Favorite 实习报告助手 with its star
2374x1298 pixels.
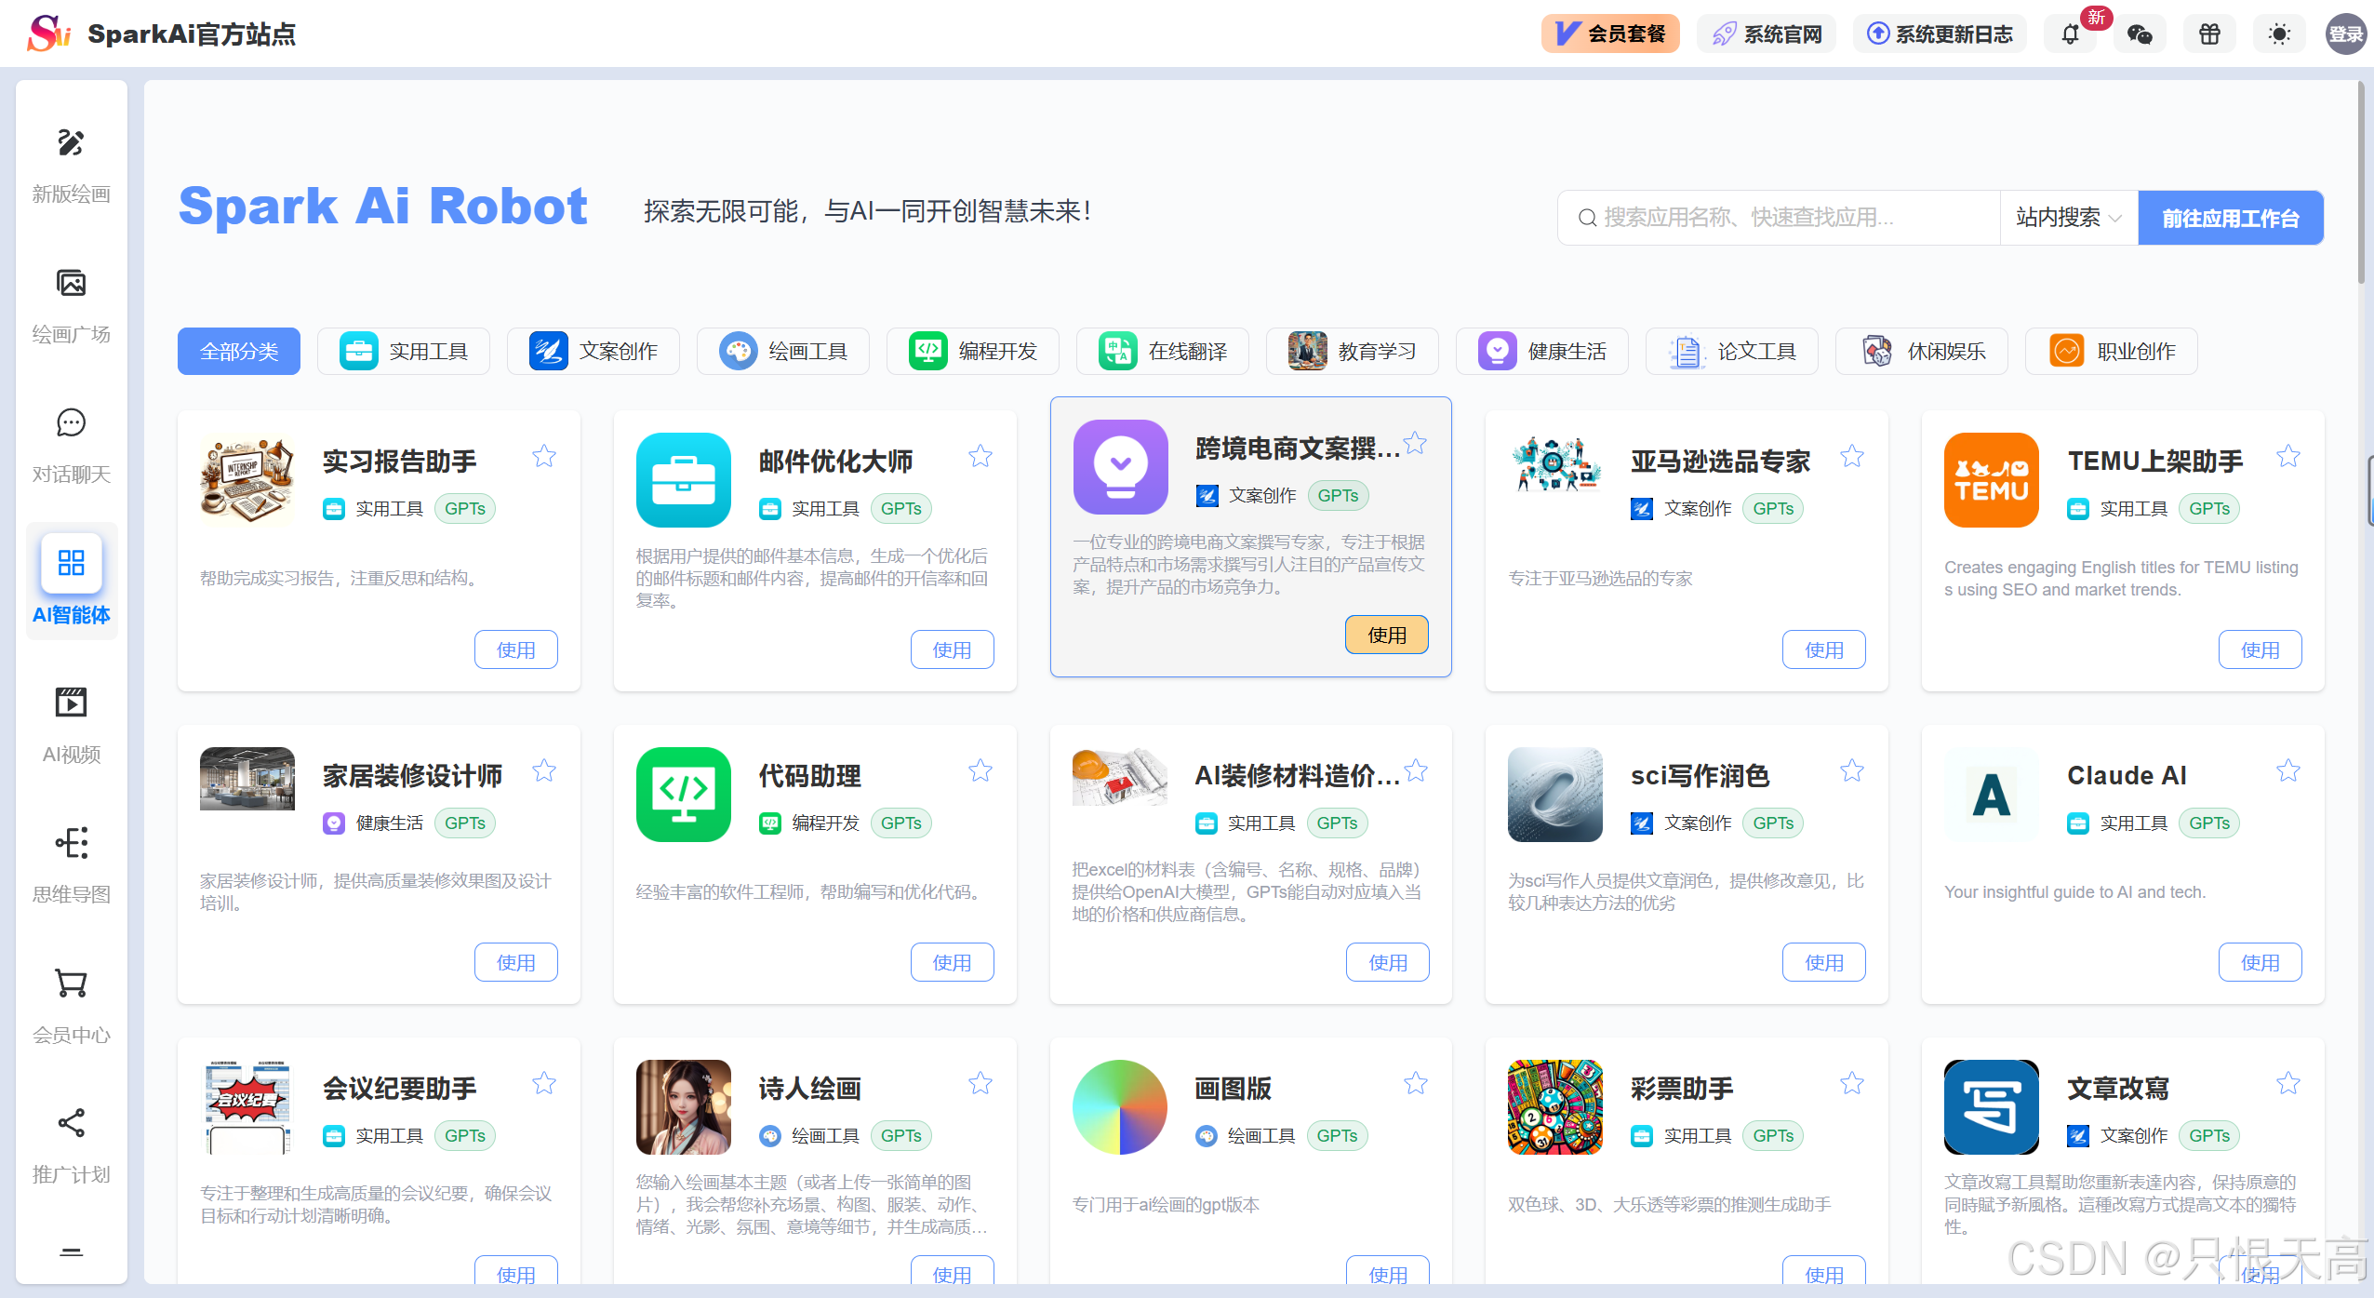[x=544, y=456]
